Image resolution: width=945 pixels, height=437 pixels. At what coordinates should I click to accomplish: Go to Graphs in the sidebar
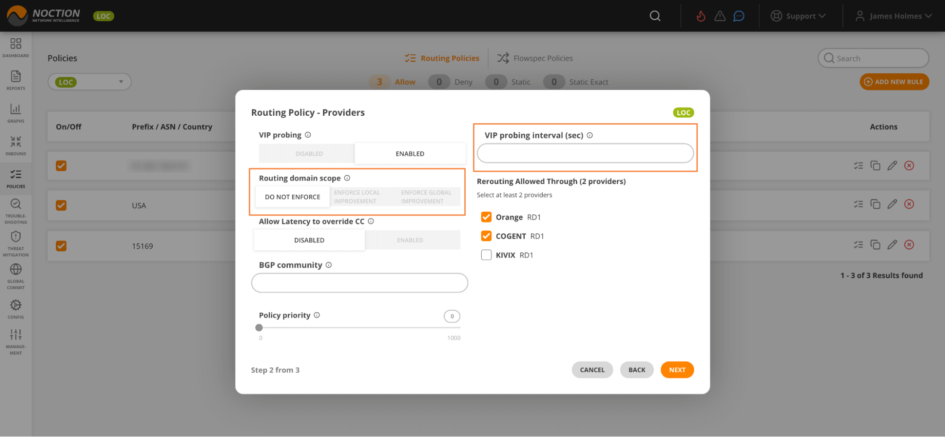(16, 112)
